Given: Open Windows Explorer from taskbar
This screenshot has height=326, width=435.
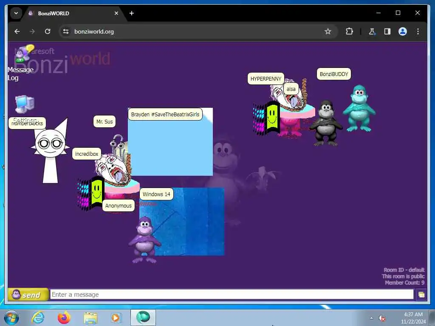Looking at the screenshot, I should click(x=90, y=318).
